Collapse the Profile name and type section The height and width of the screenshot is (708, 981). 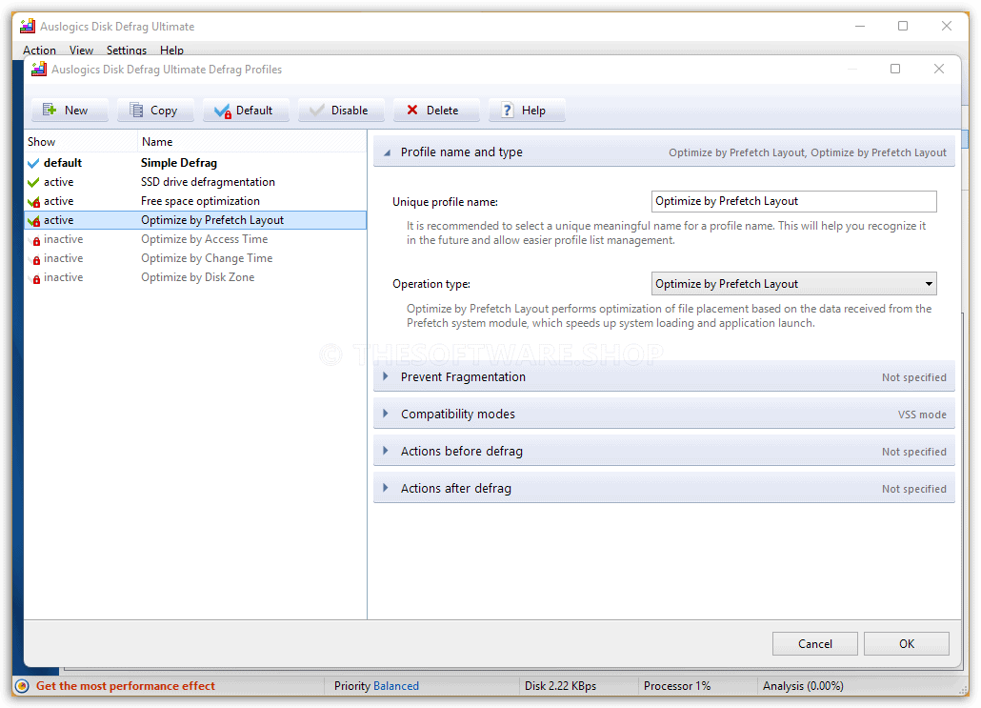tap(664, 152)
